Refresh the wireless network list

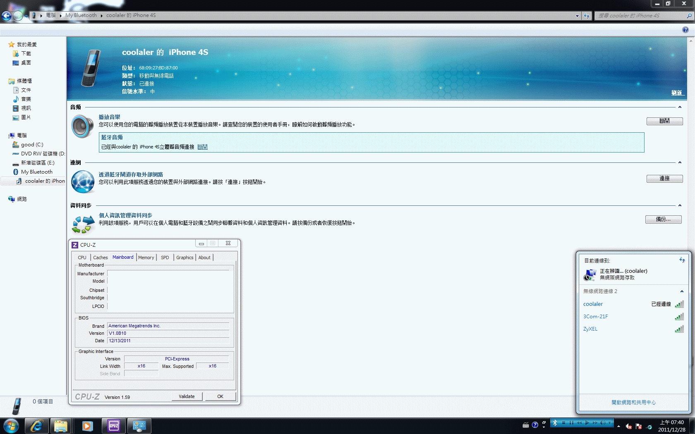coord(682,260)
